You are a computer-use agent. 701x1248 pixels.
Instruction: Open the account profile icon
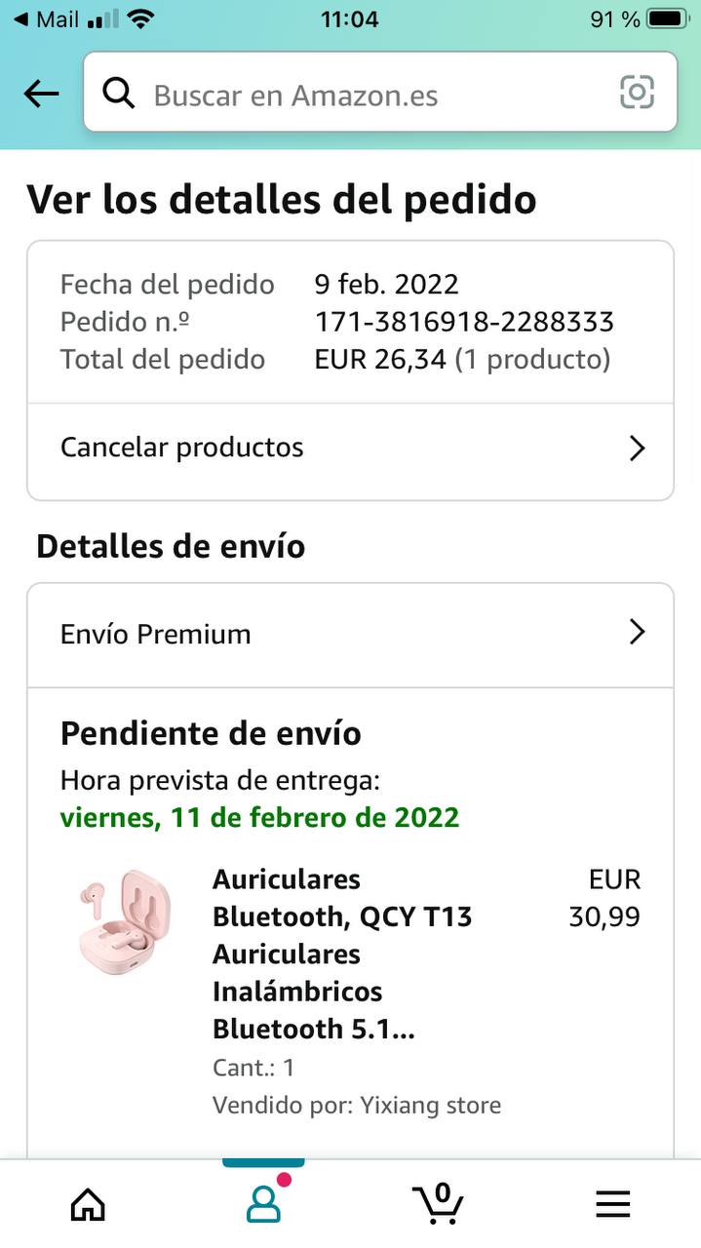(263, 1201)
